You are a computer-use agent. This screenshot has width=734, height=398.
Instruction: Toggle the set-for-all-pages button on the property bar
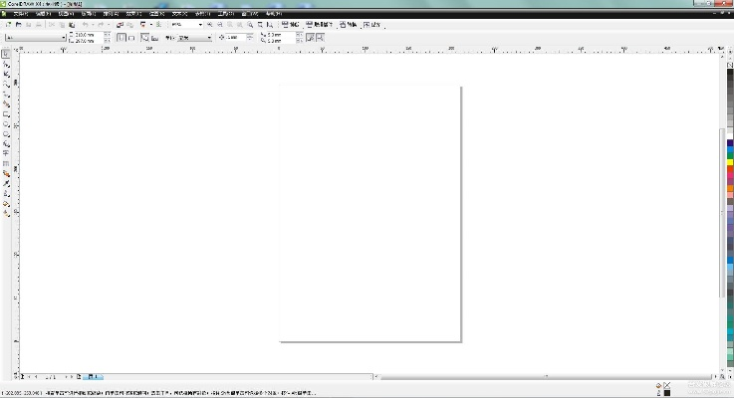tap(144, 38)
